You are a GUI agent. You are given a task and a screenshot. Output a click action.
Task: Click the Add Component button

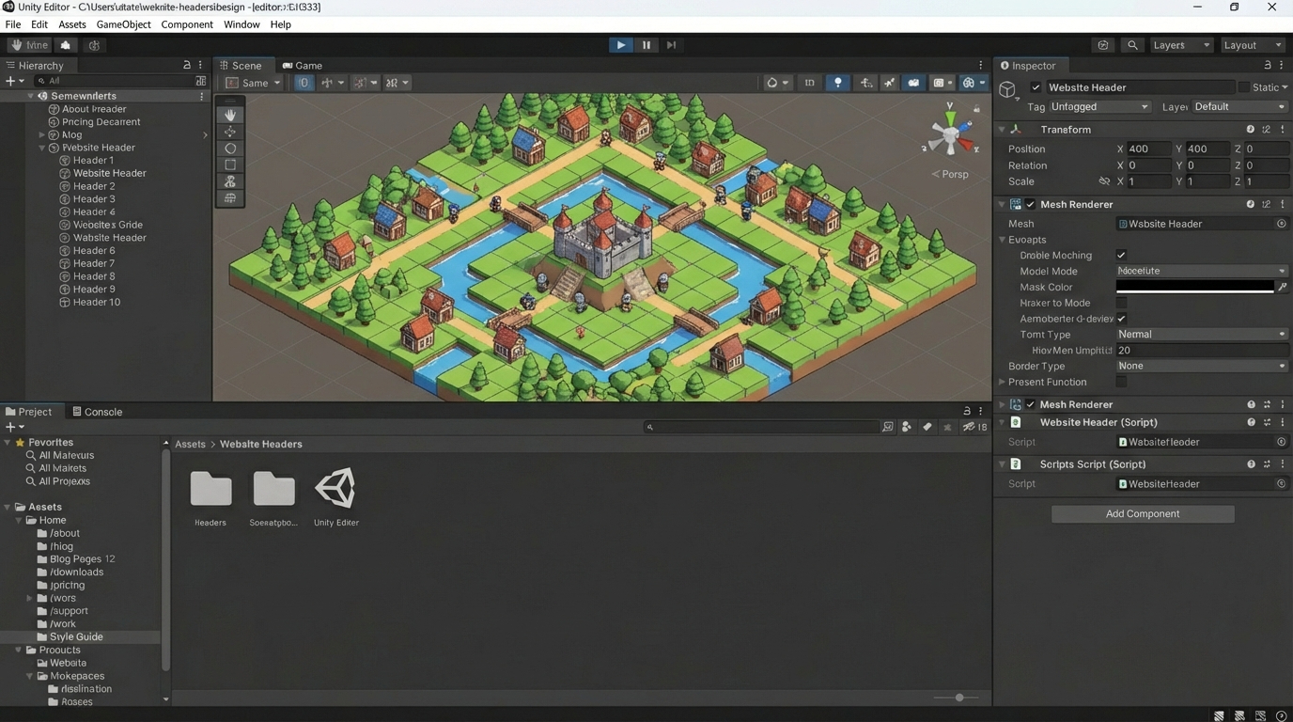point(1142,513)
